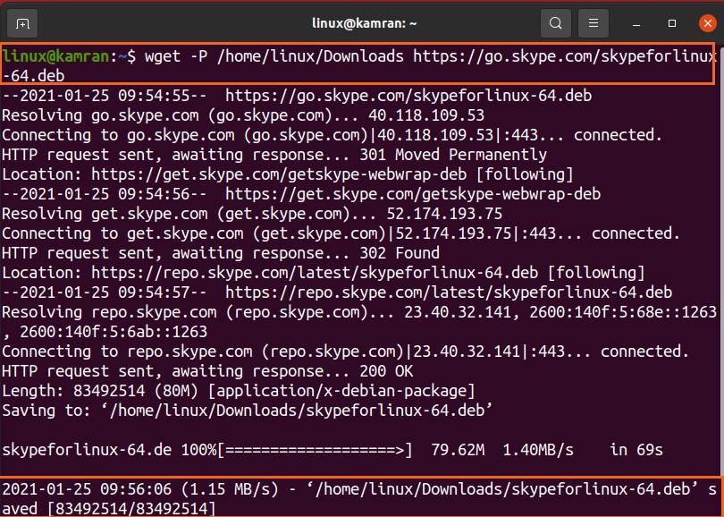Open repo.skype.com URL on the 09:54:57 line

click(x=448, y=292)
